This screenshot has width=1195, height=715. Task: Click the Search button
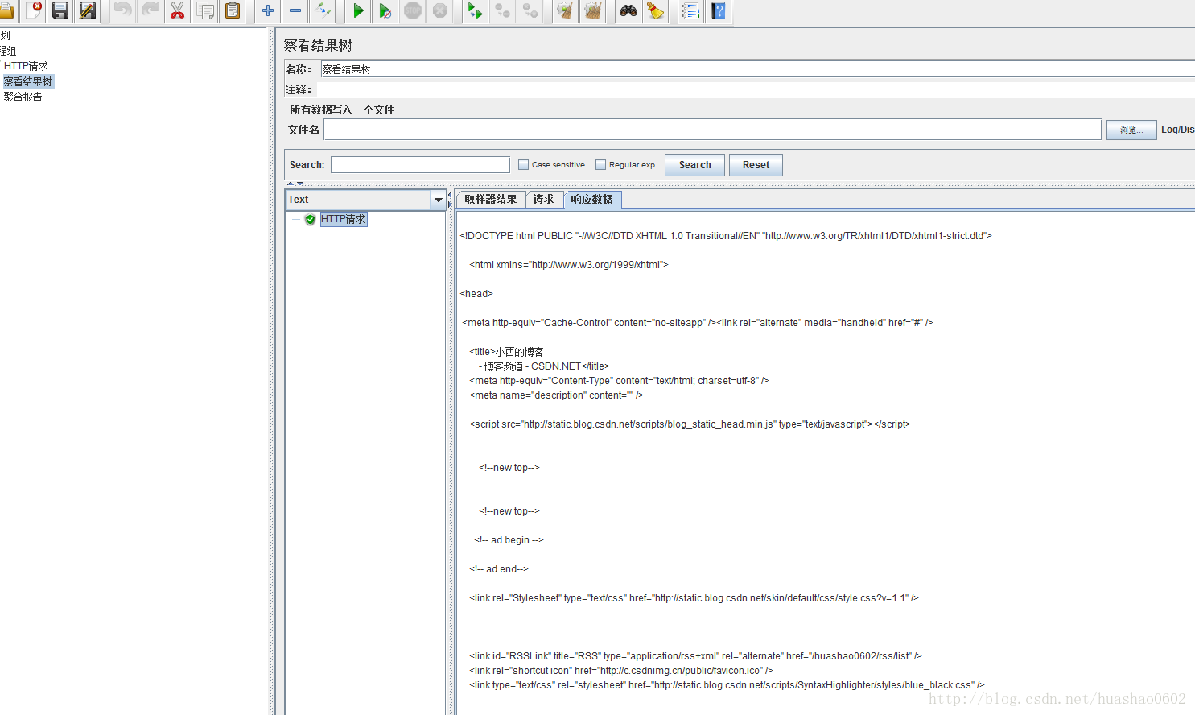point(695,165)
